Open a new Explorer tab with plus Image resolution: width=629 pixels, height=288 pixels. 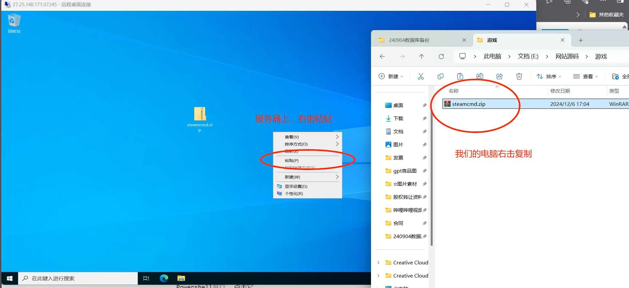[580, 40]
